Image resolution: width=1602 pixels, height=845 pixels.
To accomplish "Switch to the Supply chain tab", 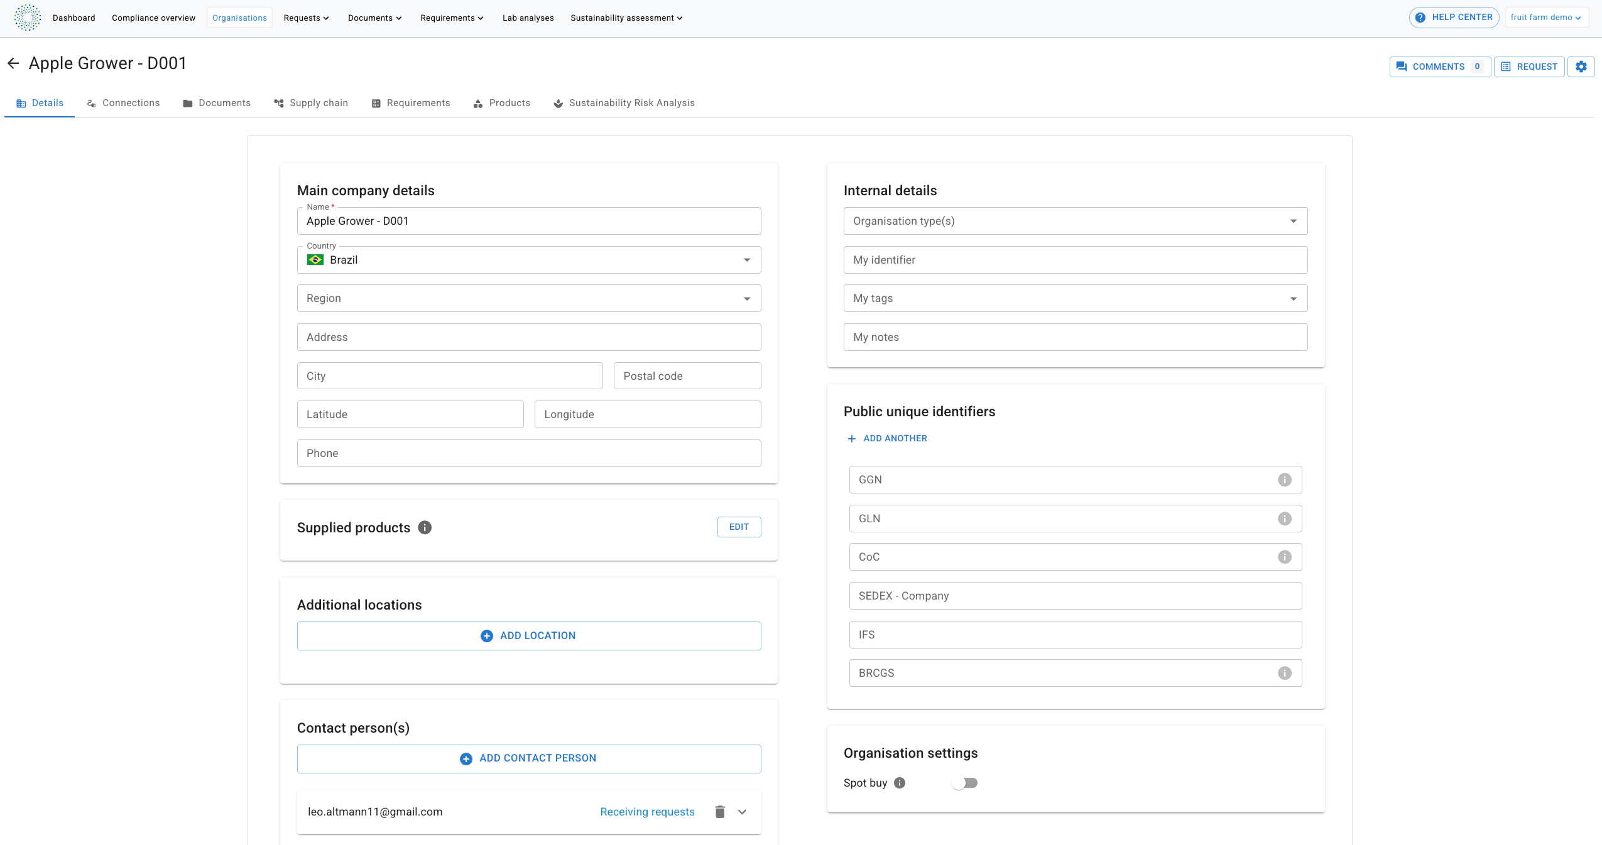I will click(x=311, y=103).
